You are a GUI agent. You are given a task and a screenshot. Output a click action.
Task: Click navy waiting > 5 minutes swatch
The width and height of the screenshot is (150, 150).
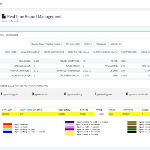(x=70, y=122)
